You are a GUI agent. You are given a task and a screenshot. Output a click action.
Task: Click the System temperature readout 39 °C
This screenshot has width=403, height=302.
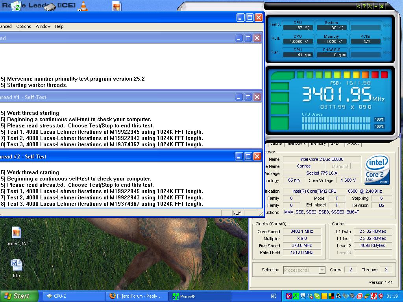(x=332, y=28)
